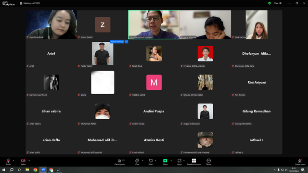Click the large name rafhael c
This screenshot has height=173, width=308.
(257, 140)
